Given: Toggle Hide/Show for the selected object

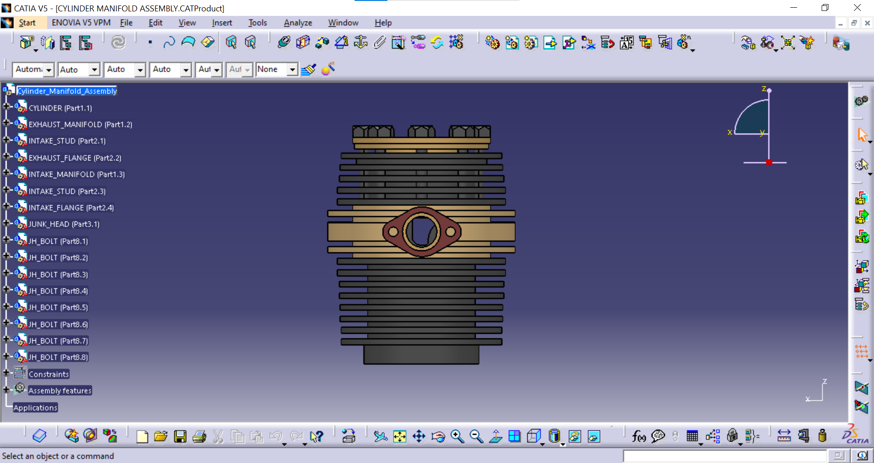Looking at the screenshot, I should click(574, 437).
